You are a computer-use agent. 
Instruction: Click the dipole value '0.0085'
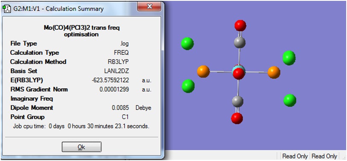[x=120, y=108]
